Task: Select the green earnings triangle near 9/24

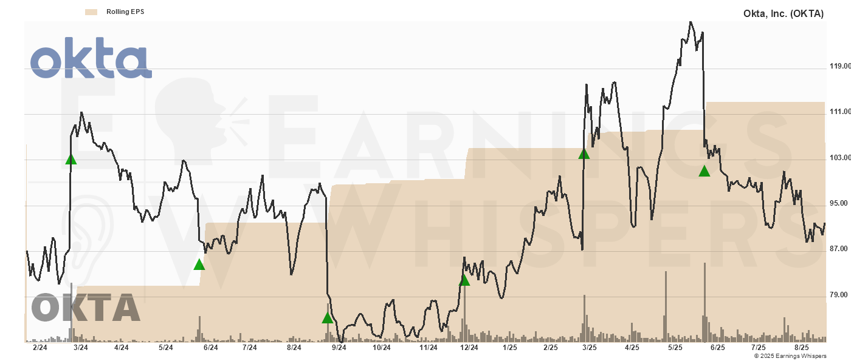Action: pos(327,317)
